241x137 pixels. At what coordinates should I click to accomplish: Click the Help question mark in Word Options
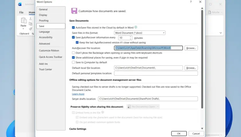[191, 2]
